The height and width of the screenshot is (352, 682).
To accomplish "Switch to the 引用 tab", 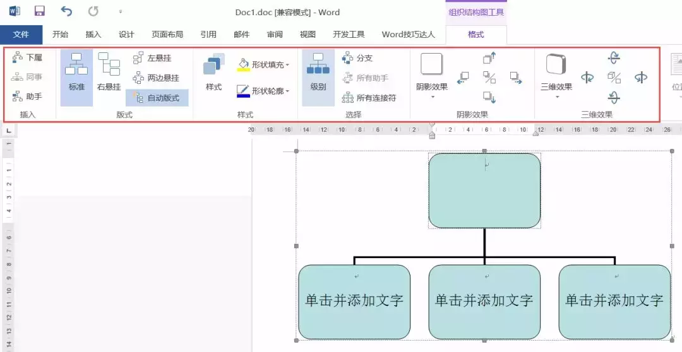I will pyautogui.click(x=208, y=35).
